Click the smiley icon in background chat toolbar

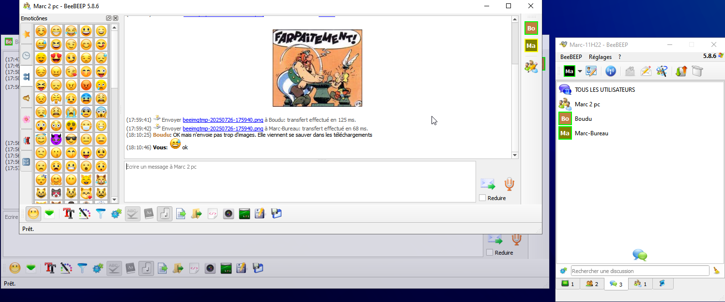pos(15,268)
